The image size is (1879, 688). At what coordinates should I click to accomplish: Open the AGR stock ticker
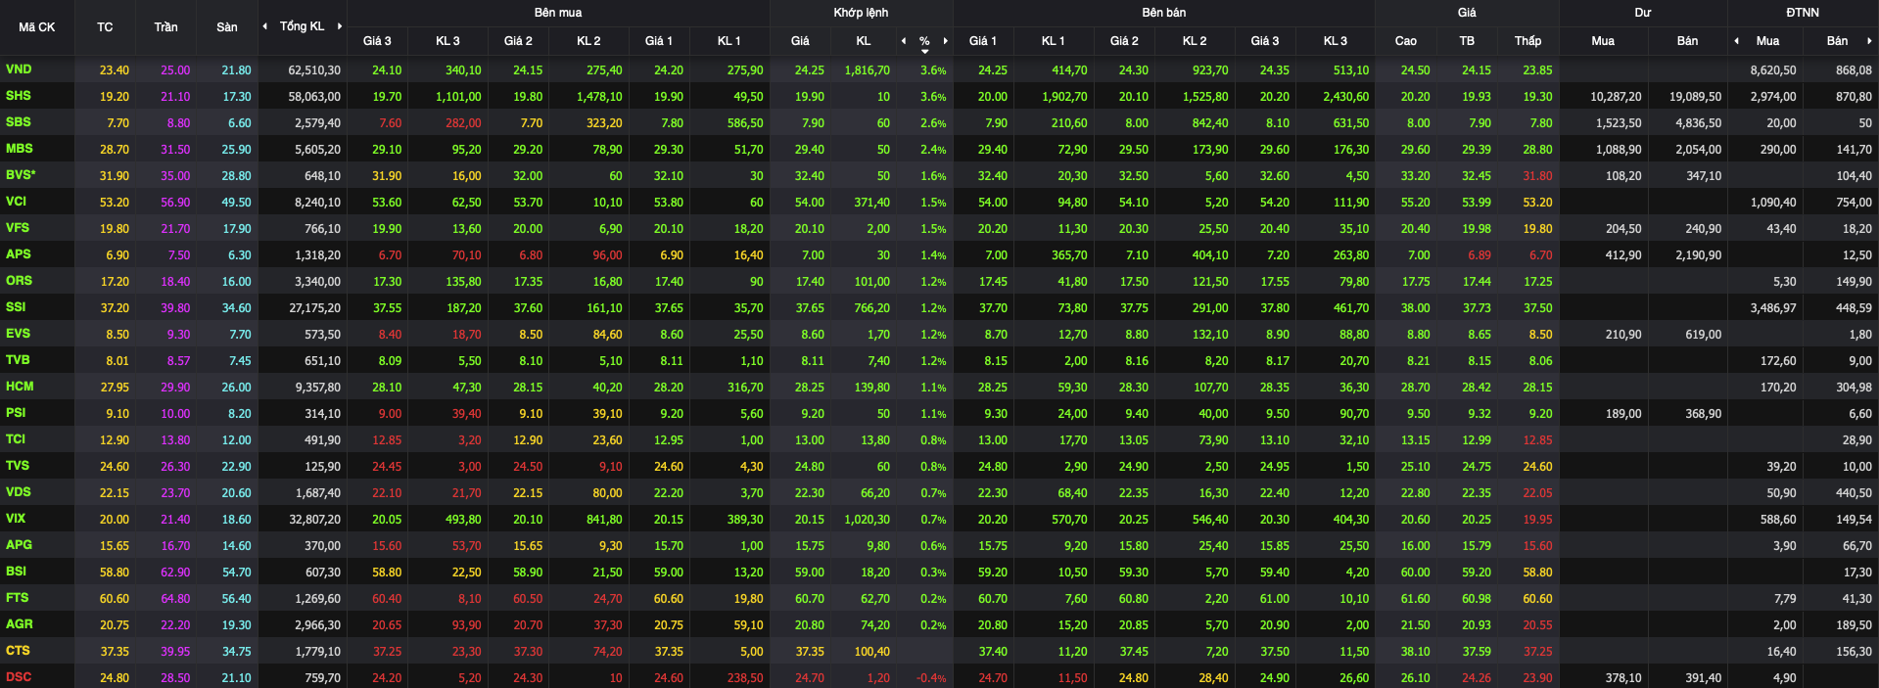click(19, 624)
